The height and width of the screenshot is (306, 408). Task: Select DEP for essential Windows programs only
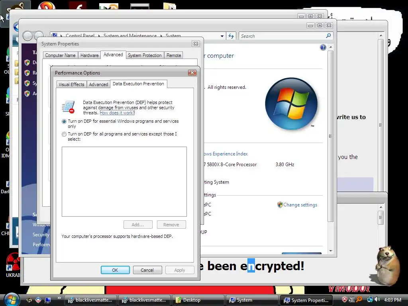coord(64,122)
